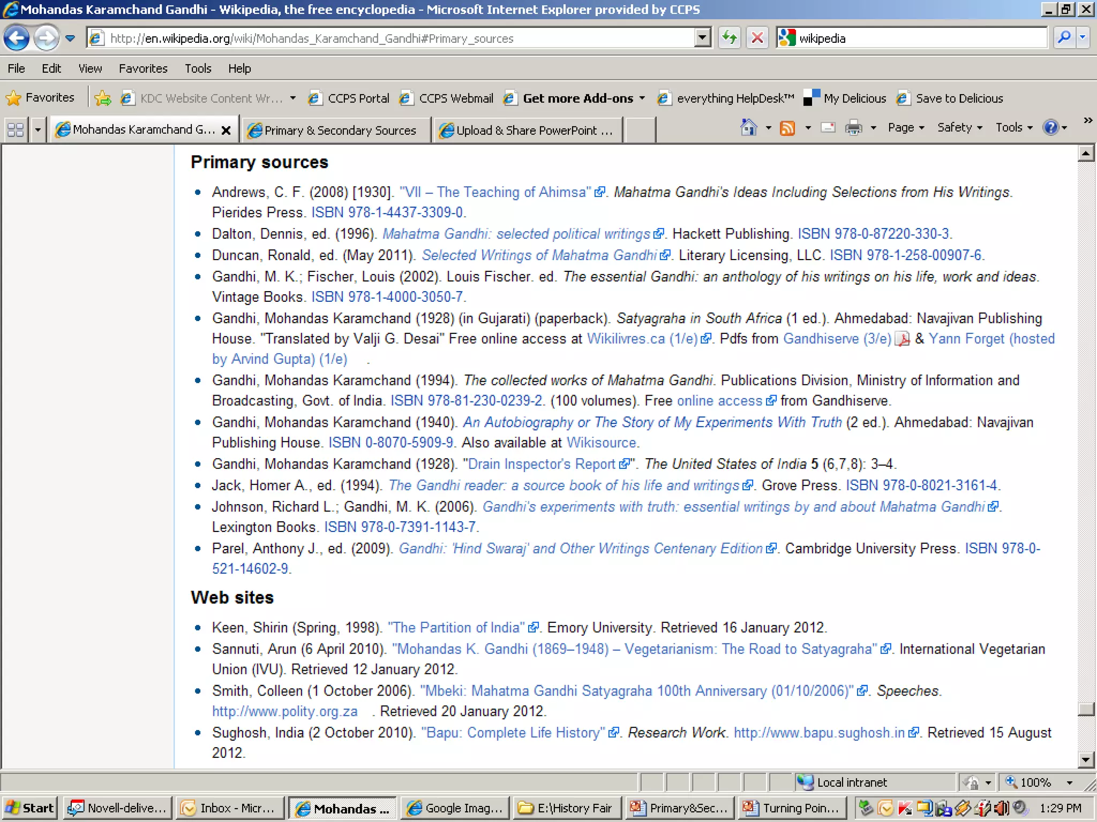Image resolution: width=1097 pixels, height=822 pixels.
Task: Open the Tools menu in menu bar
Action: [198, 68]
